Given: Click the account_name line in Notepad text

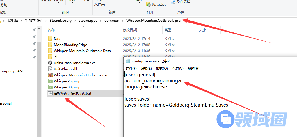Looking at the screenshot, I should point(153,81).
